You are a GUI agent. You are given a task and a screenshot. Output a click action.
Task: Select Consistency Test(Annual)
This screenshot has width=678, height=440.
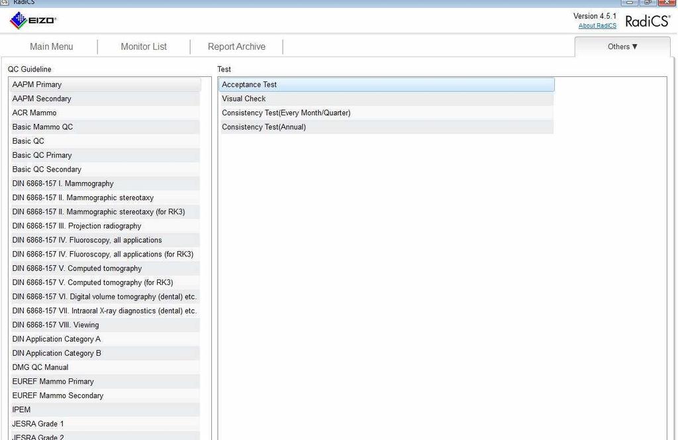point(387,127)
